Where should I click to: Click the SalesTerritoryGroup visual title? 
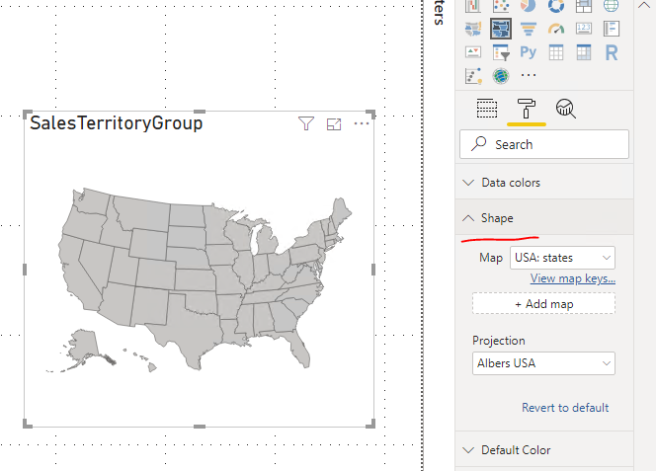click(x=117, y=123)
